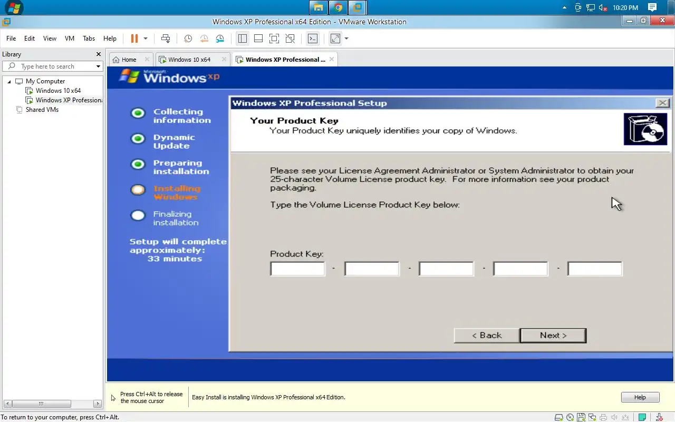Open the snapshot manager
Image resolution: width=675 pixels, height=422 pixels.
tap(220, 39)
